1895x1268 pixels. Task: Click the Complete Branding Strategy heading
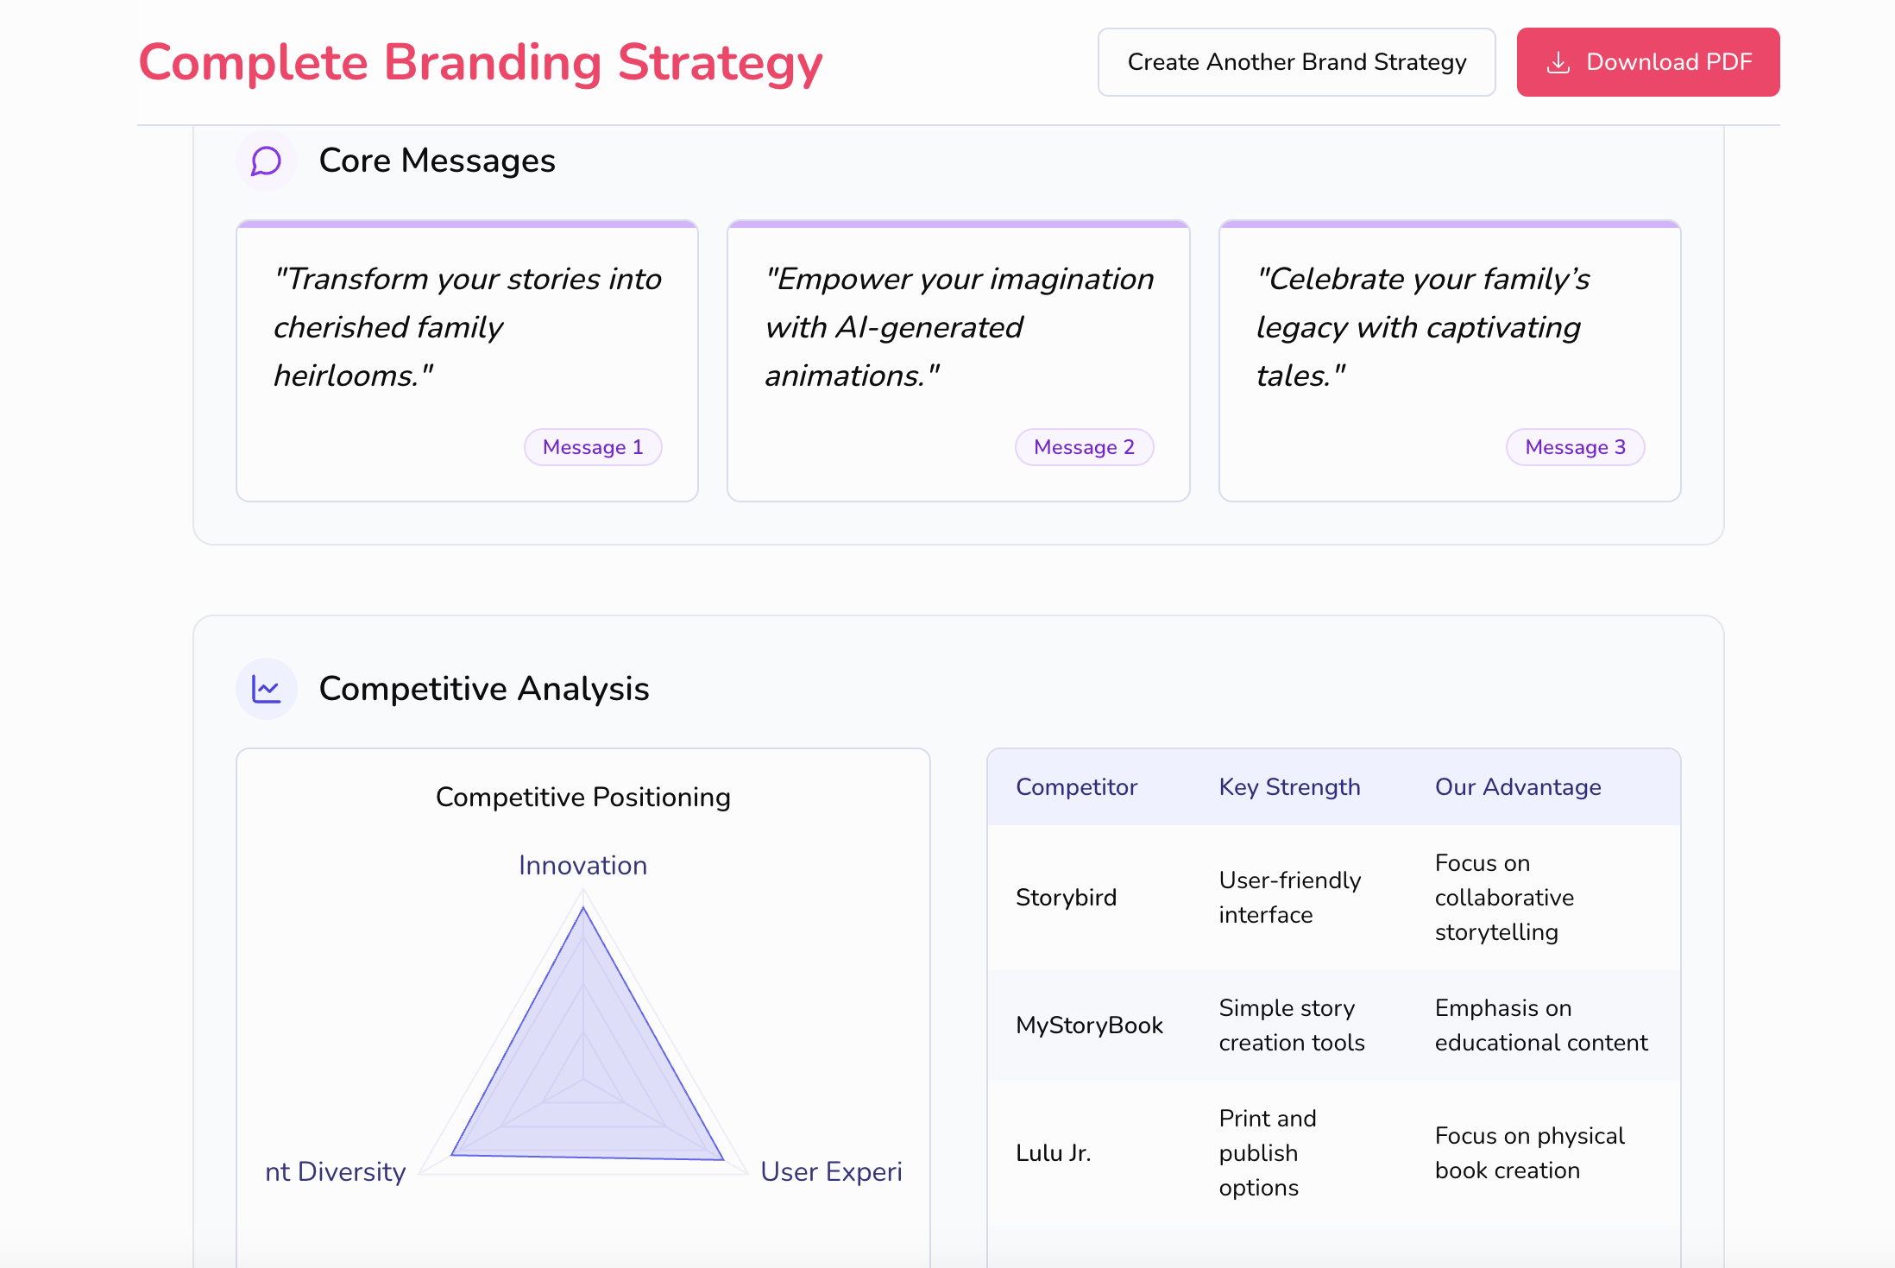click(x=481, y=63)
